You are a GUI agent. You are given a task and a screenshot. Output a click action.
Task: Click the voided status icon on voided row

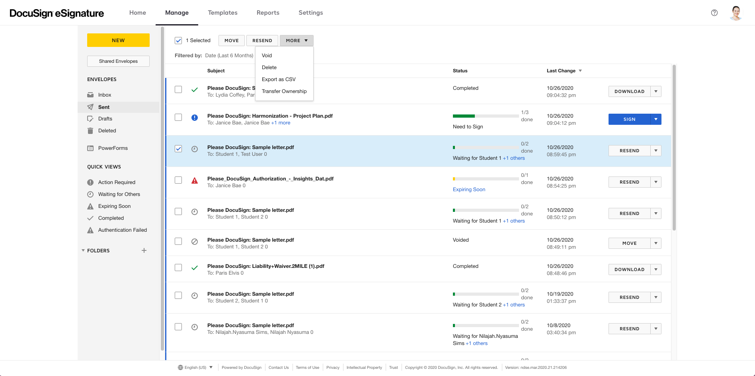pos(195,242)
